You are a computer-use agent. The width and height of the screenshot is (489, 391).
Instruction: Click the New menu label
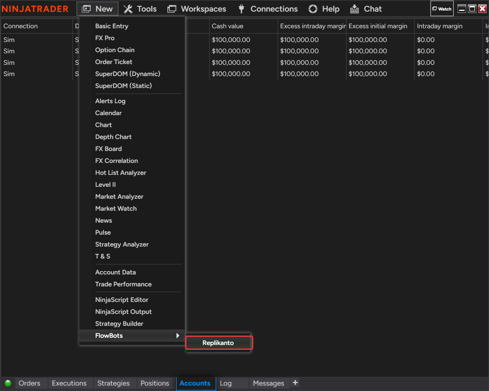point(104,9)
